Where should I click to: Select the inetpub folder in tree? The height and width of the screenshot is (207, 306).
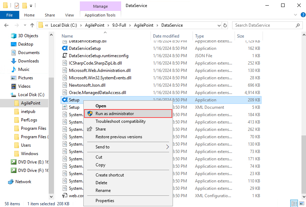[x=28, y=112]
